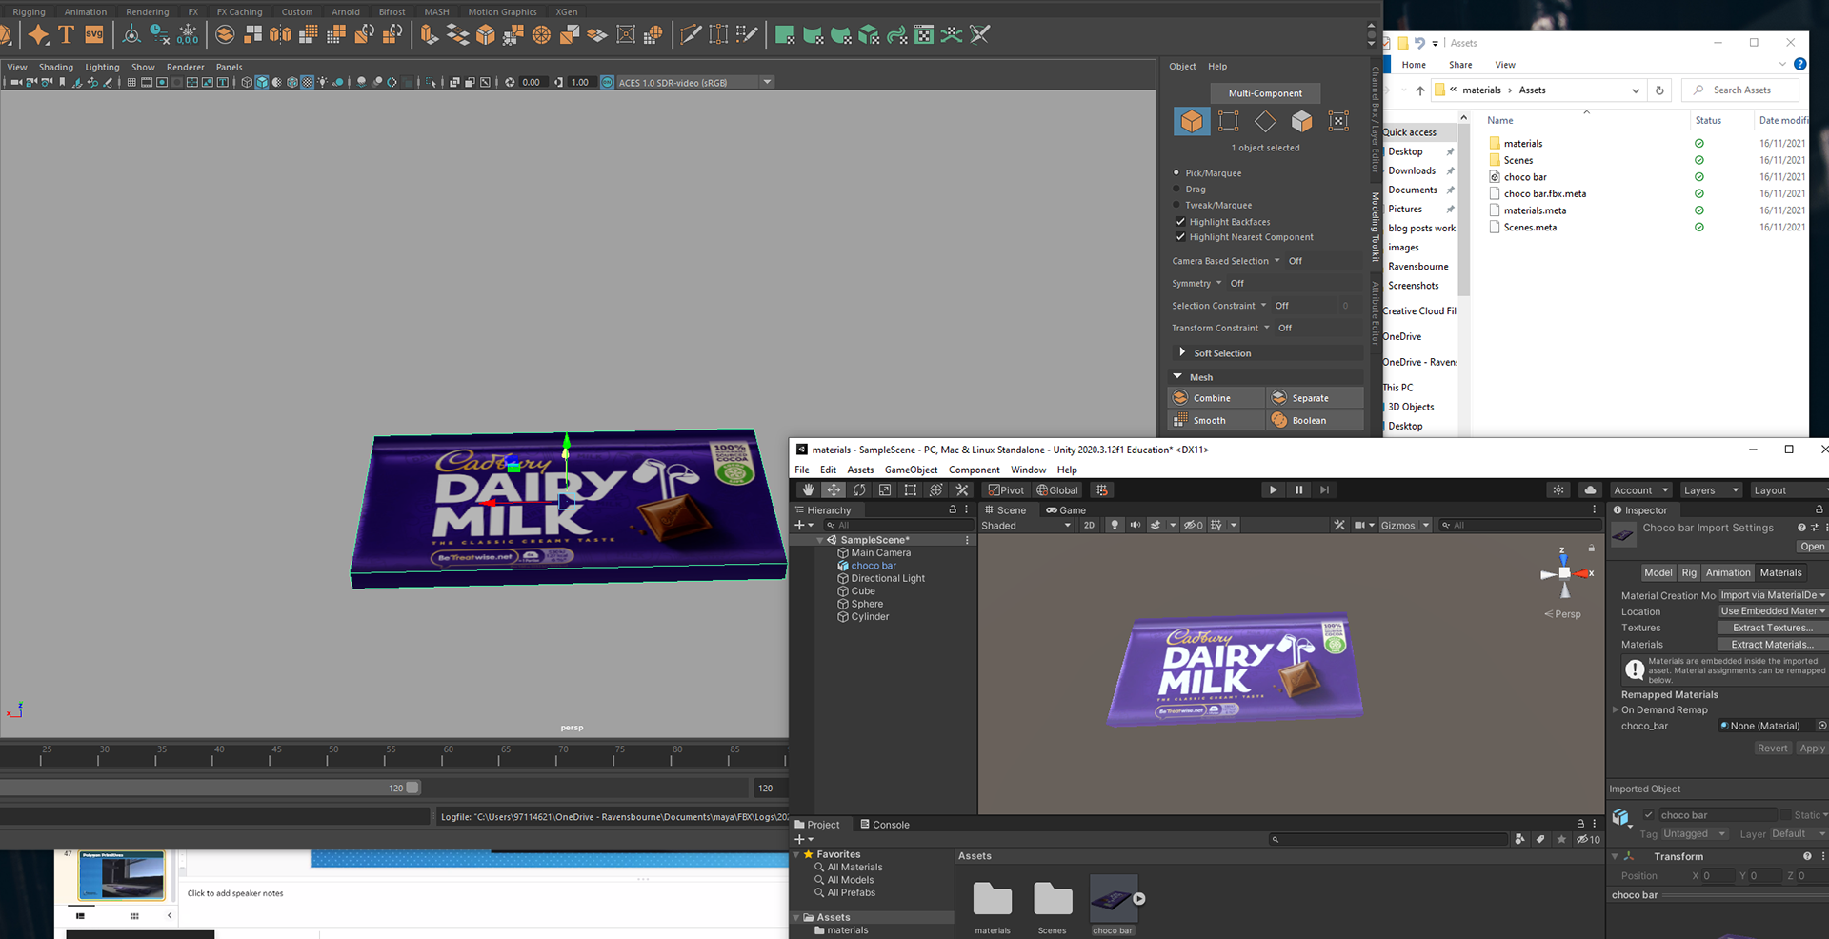
Task: Open Unity GameObject menu
Action: point(911,469)
